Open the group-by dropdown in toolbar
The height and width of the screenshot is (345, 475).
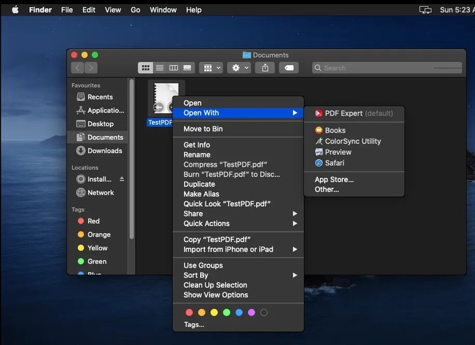point(210,68)
